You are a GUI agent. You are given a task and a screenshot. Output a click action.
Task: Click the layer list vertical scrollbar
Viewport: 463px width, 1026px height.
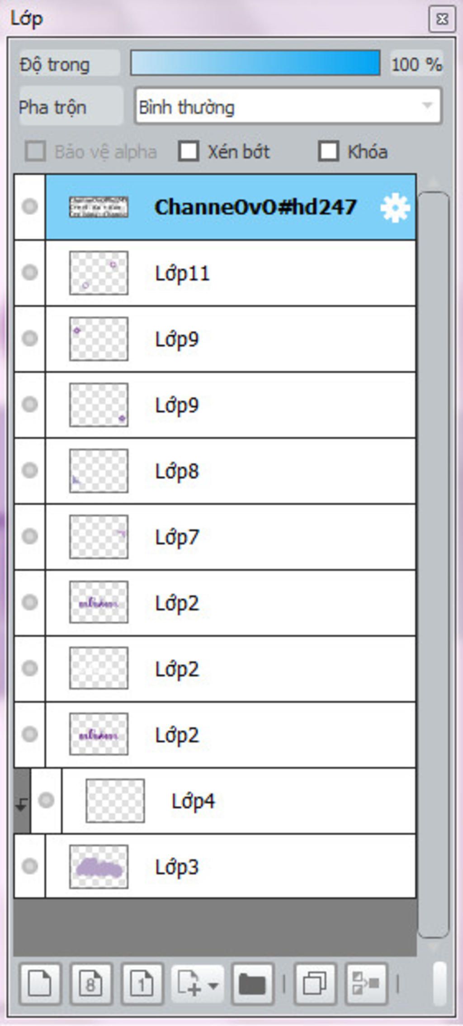click(x=433, y=566)
